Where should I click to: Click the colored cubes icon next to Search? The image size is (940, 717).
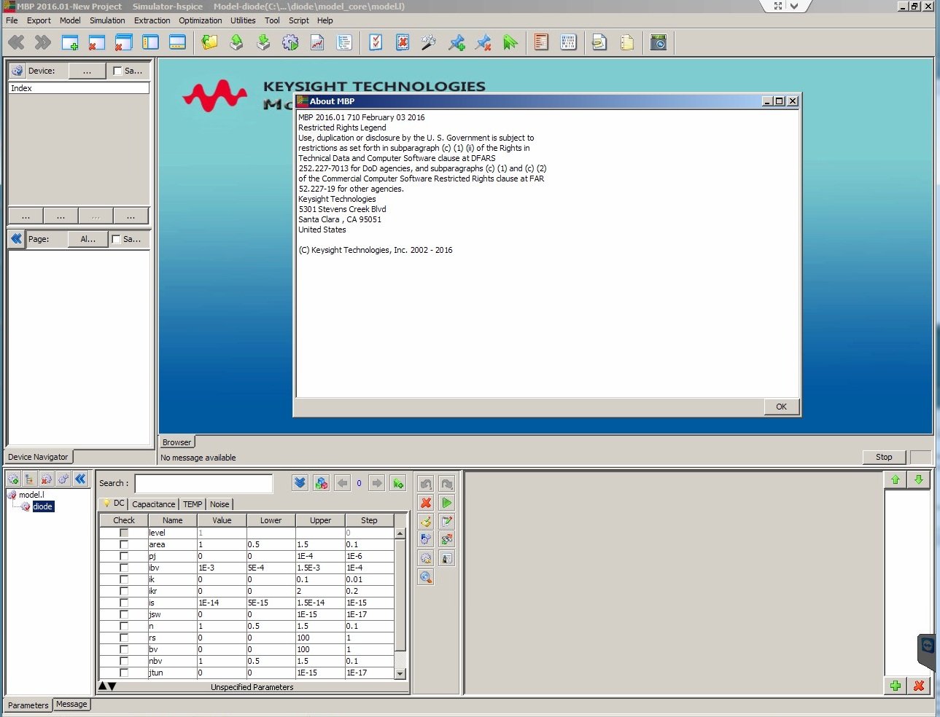321,483
